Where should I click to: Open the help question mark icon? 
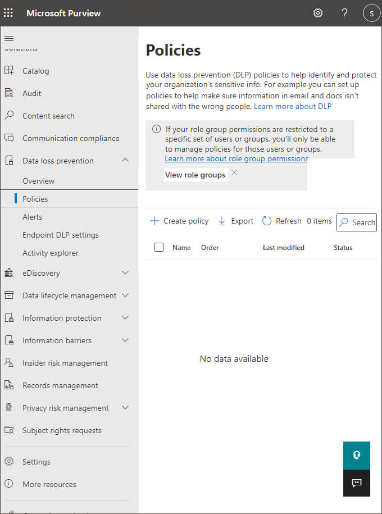344,13
